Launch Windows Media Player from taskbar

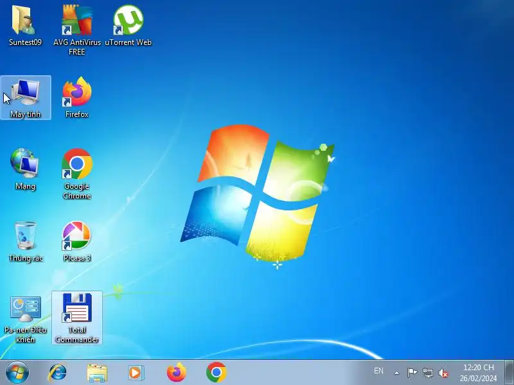tap(136, 373)
